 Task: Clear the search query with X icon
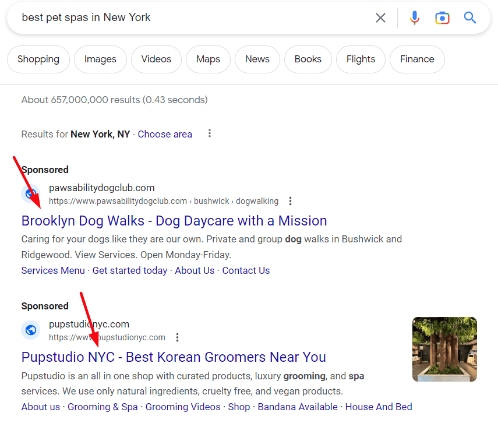(380, 18)
